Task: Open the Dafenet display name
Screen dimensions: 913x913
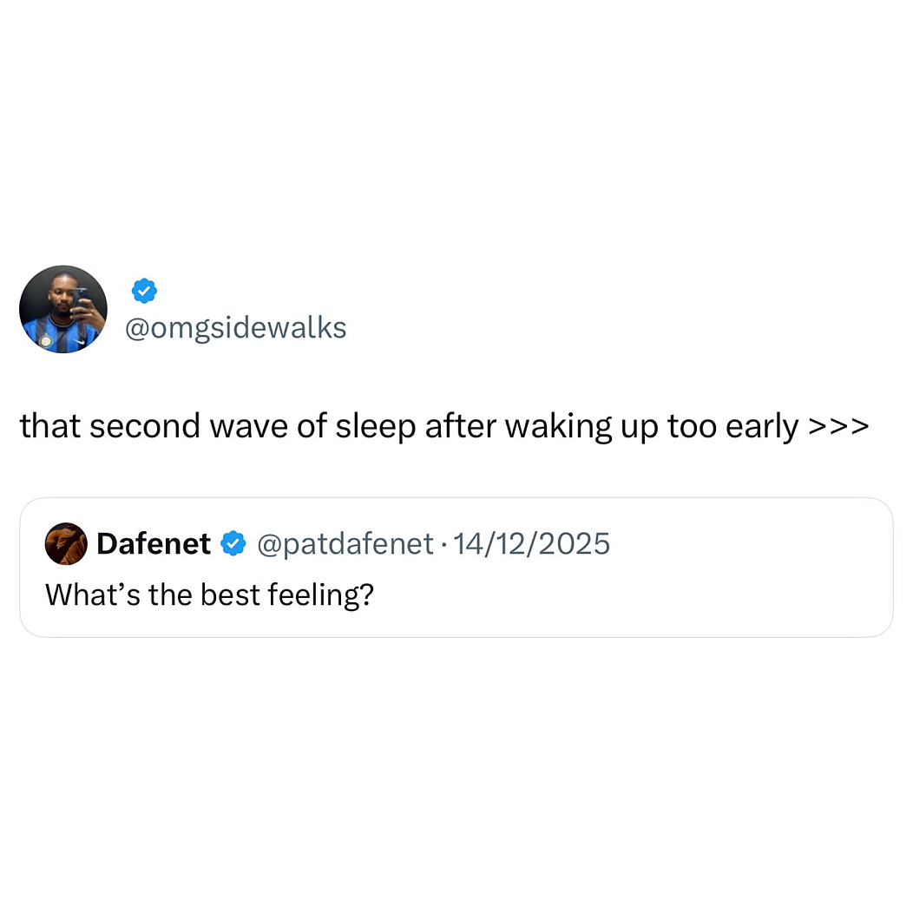Action: [x=154, y=544]
